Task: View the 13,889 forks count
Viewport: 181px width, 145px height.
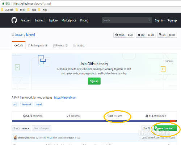Action: (172, 35)
